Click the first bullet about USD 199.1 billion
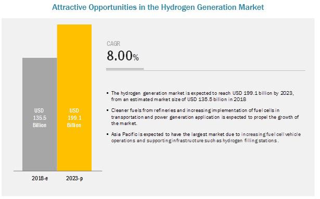Image resolution: width=320 pixels, height=199 pixels. coord(202,96)
